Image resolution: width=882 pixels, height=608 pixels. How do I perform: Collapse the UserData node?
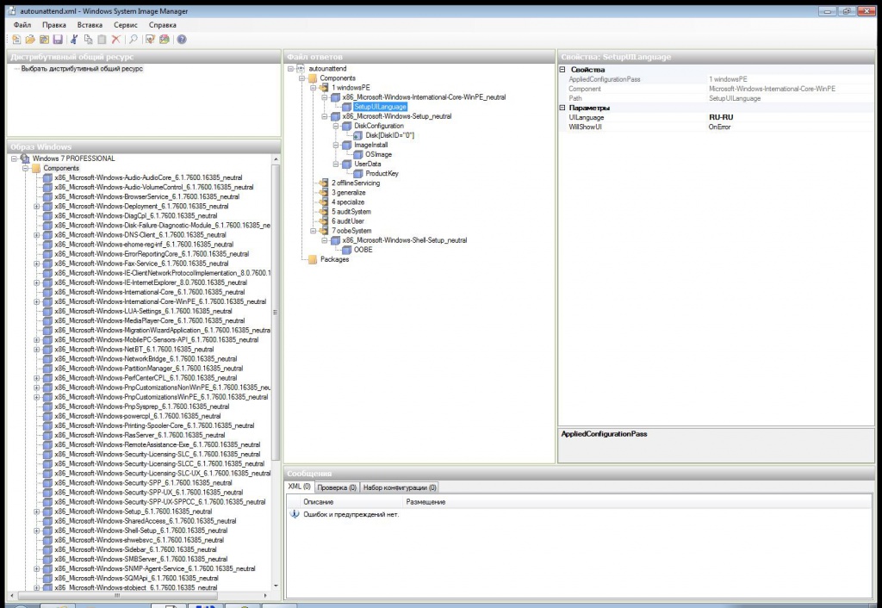(336, 164)
